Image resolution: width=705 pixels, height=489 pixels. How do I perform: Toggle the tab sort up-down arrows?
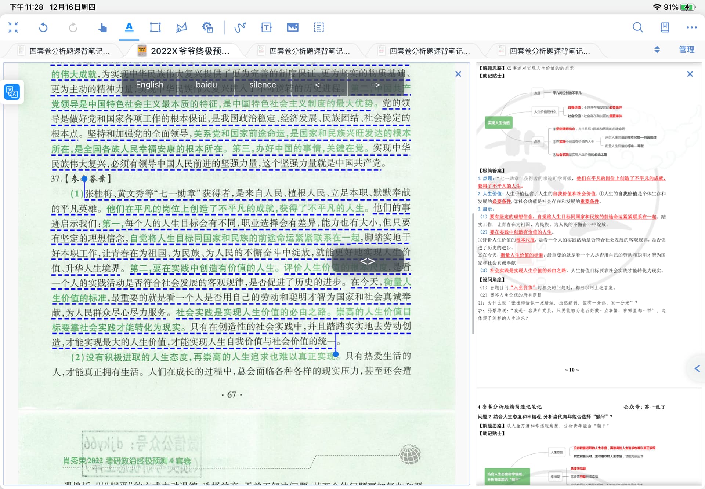coord(657,49)
